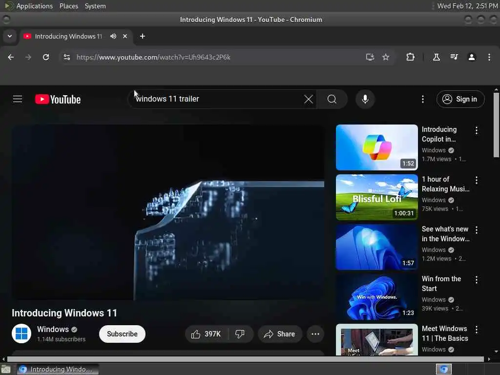Screen dimensions: 500x375
Task: Open a new browser tab
Action: pos(143,36)
